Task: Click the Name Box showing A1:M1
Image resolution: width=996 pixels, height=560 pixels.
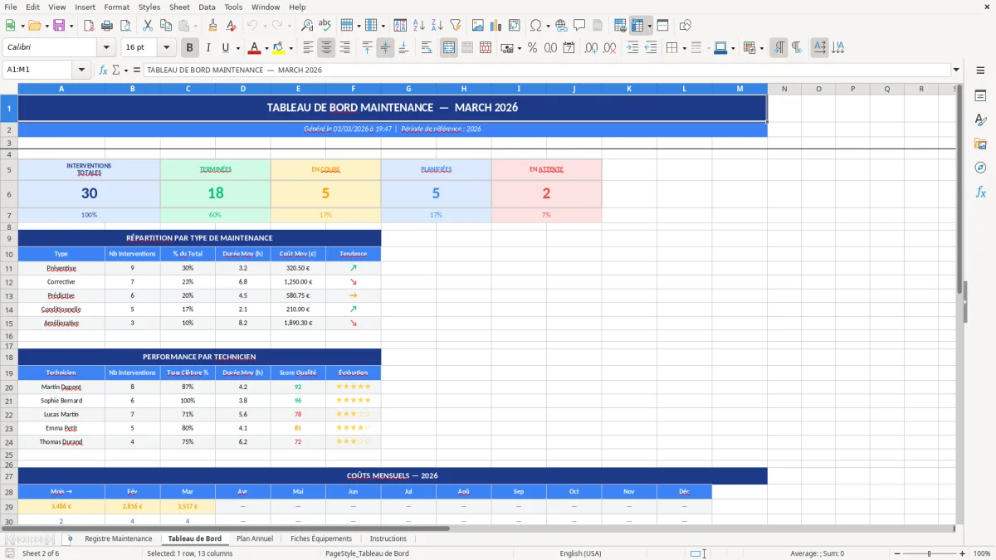Action: [38, 70]
